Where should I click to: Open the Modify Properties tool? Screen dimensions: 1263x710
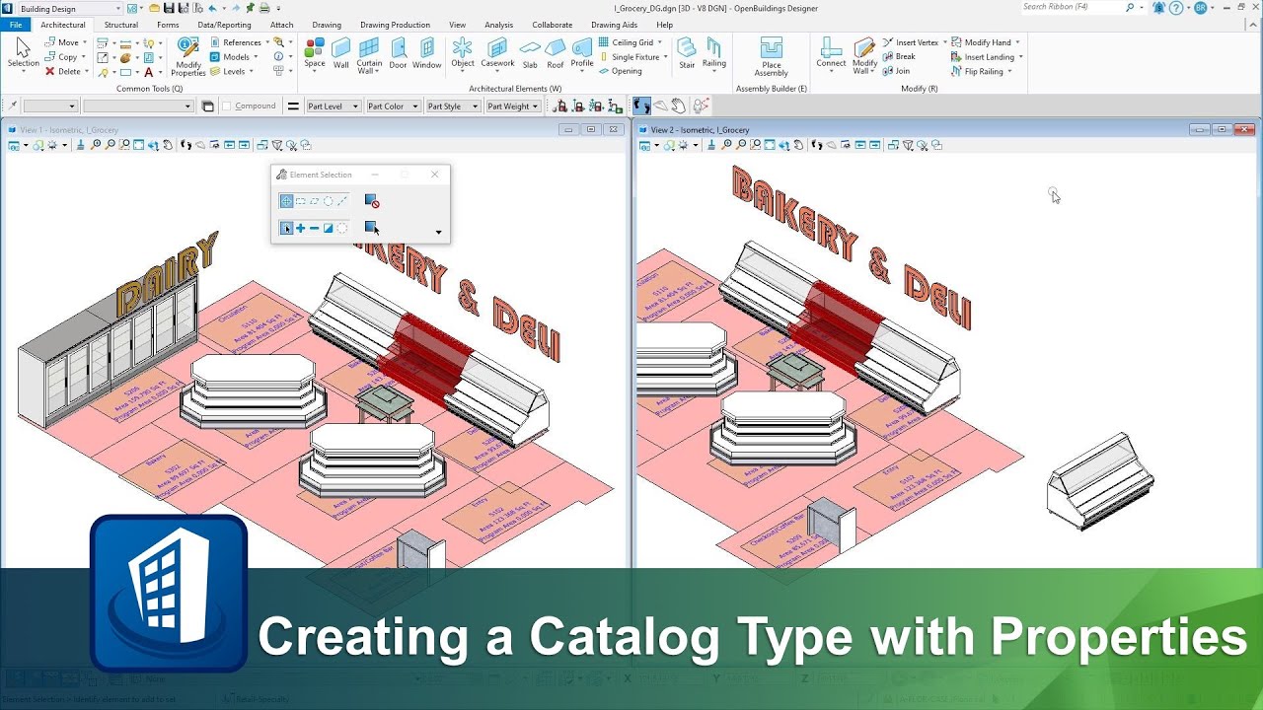click(x=187, y=57)
